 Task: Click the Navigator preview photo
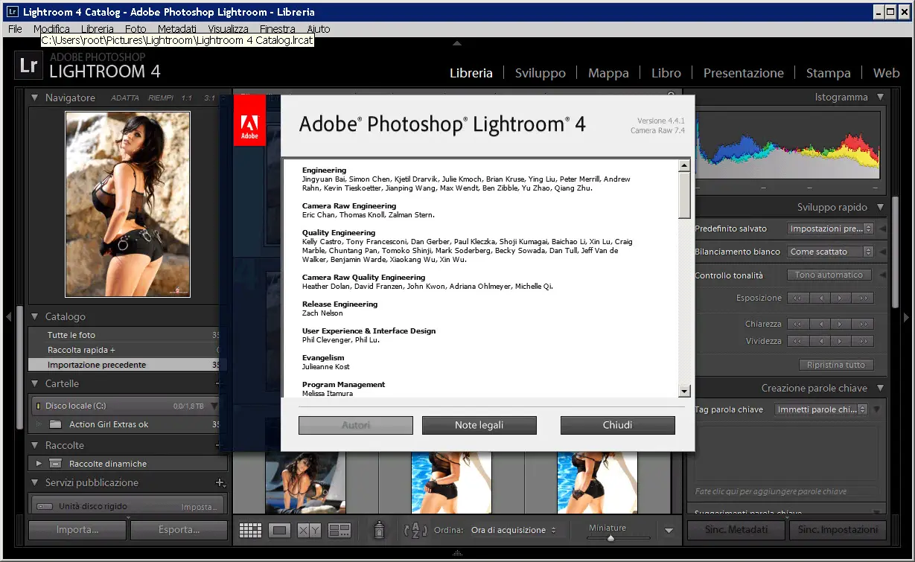click(127, 204)
